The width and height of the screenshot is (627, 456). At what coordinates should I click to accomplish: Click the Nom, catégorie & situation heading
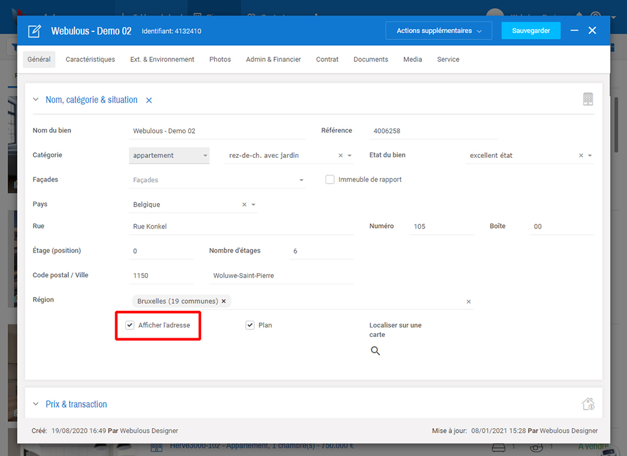92,100
